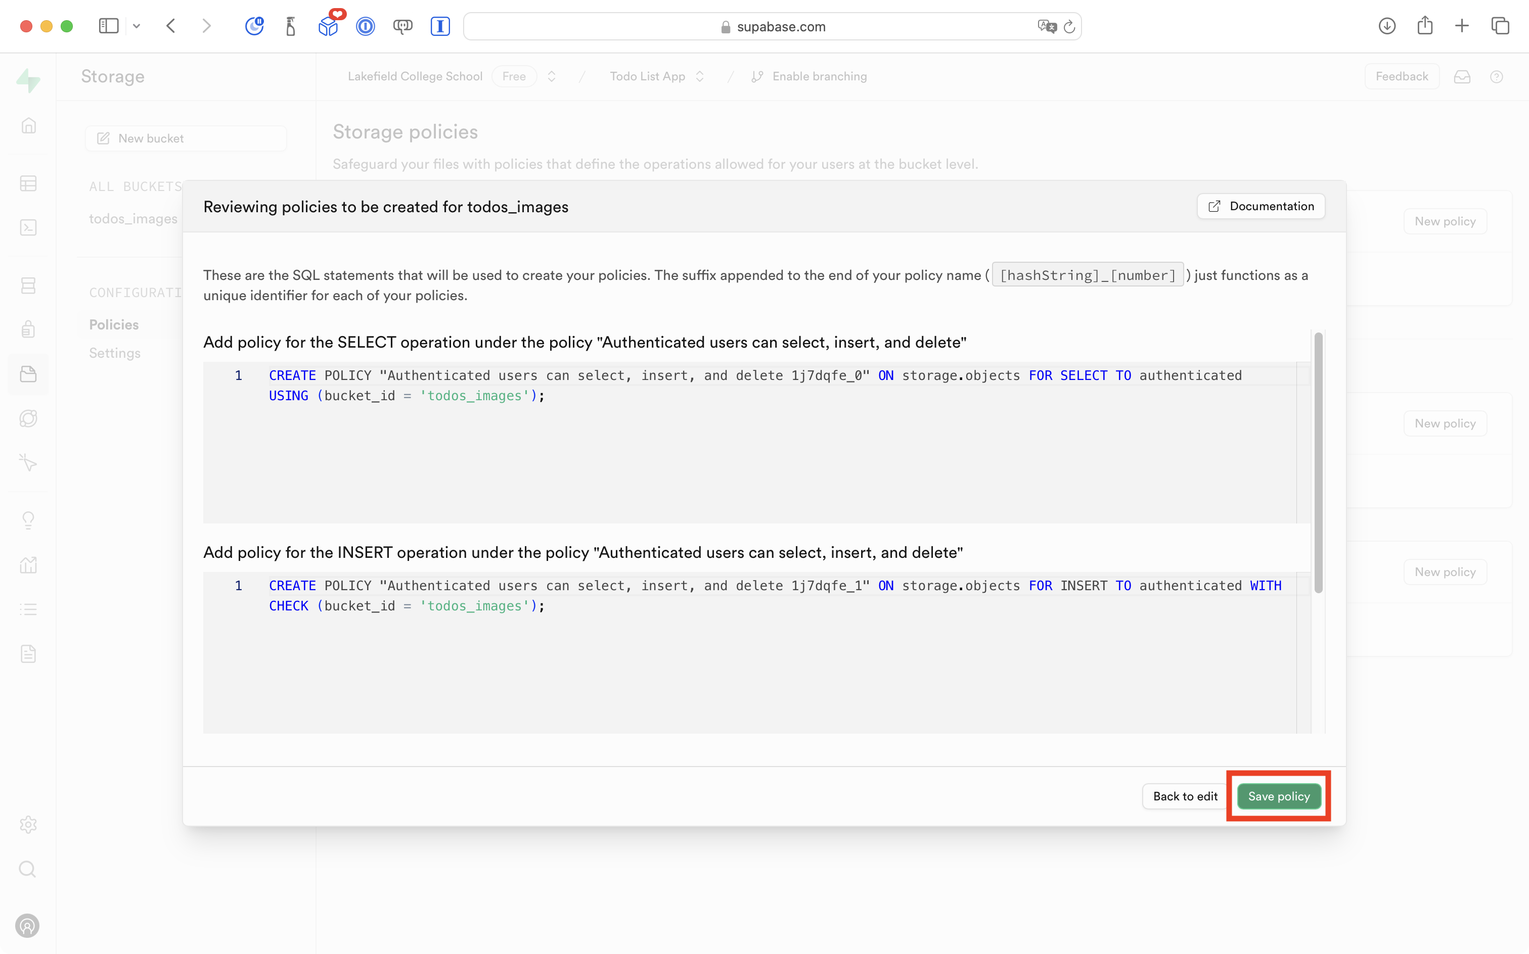This screenshot has height=954, width=1529.
Task: Click Back to edit button
Action: click(x=1184, y=796)
